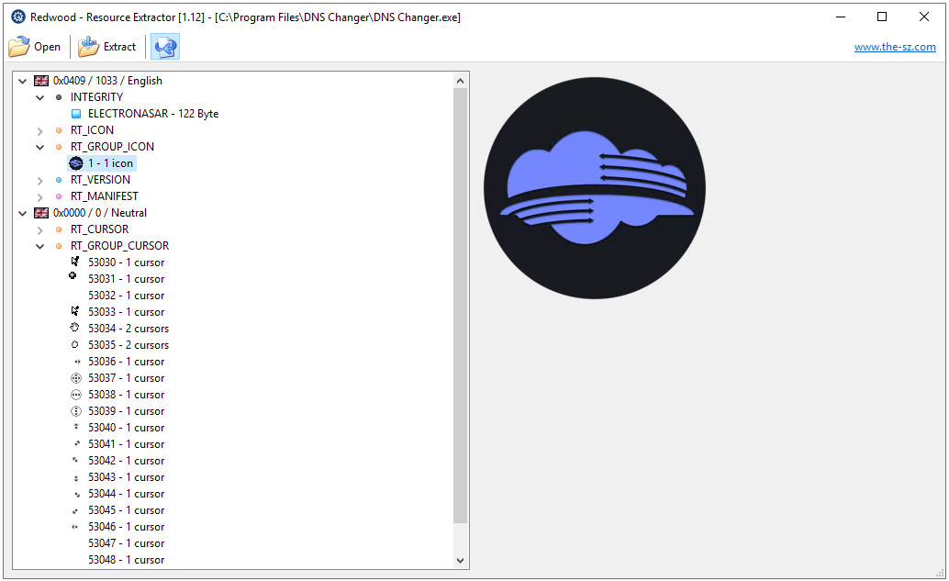Select the INTEGRITY label
Viewport: 949px width, 581px height.
point(97,97)
